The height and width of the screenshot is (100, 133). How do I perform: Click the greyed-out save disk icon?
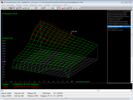[x=8, y=8]
